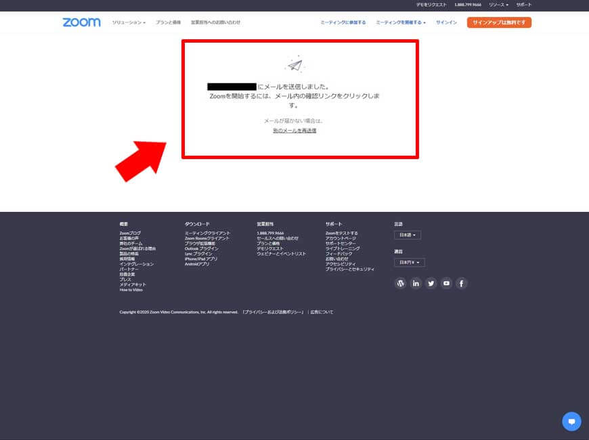Open サポート in the top bar
Screen dimensions: 589x440
(x=523, y=5)
